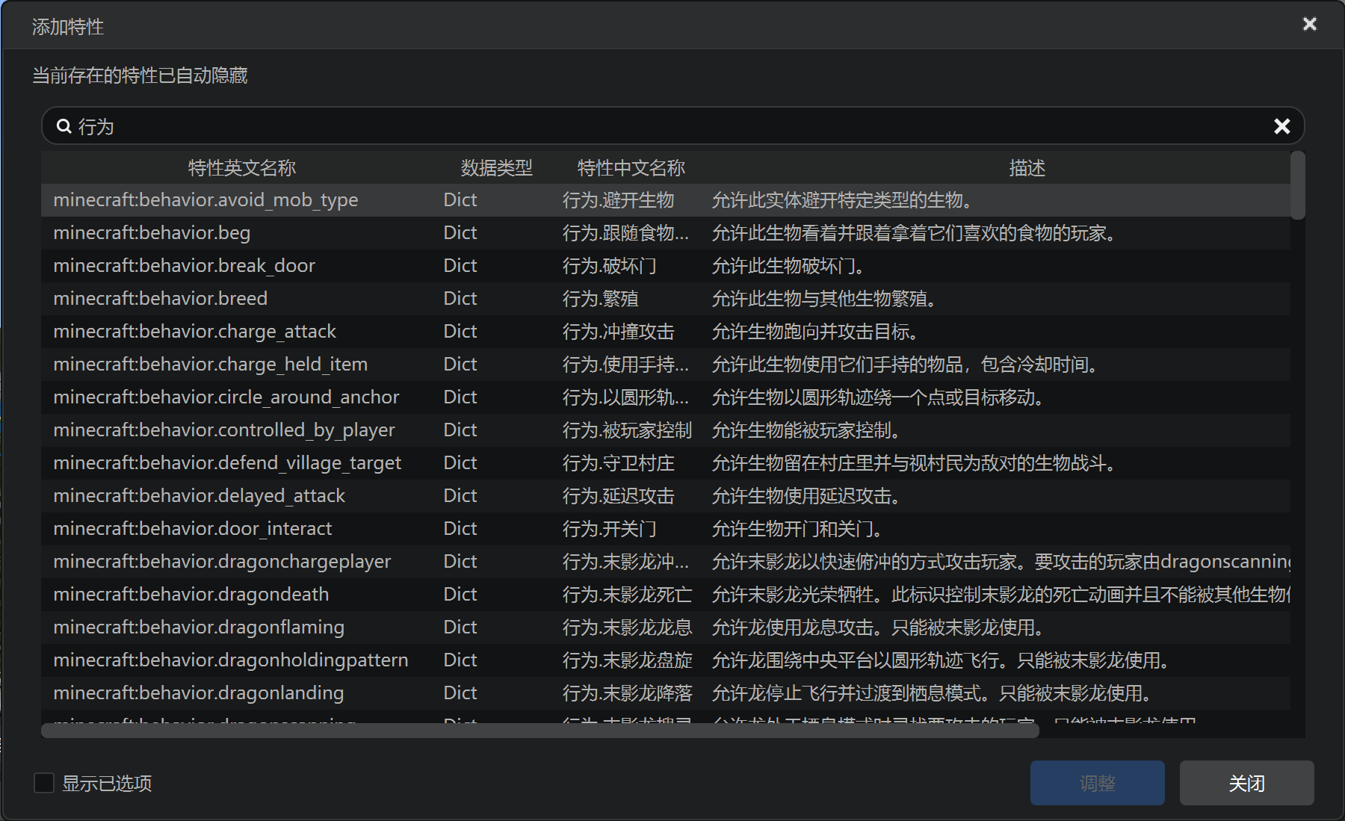Click 行为.冲撞攻击 Chinese name cell

coord(618,332)
